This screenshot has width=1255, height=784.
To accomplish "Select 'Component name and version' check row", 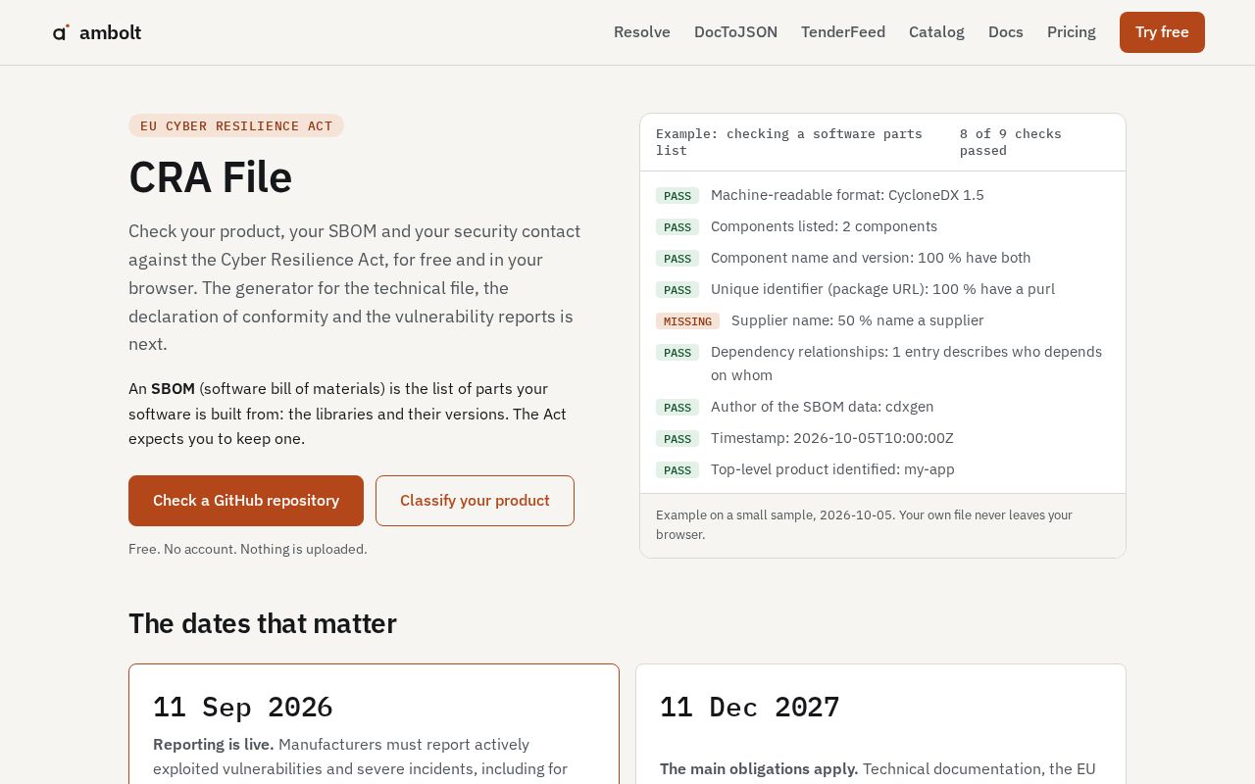I will [x=882, y=258].
